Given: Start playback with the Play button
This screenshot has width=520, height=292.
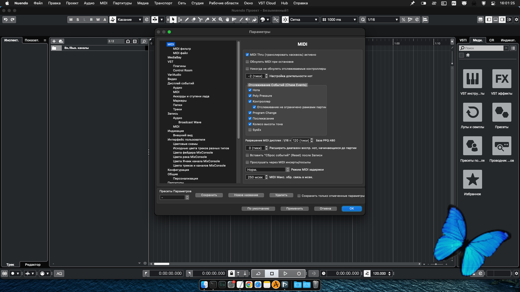Looking at the screenshot, I should click(x=285, y=273).
